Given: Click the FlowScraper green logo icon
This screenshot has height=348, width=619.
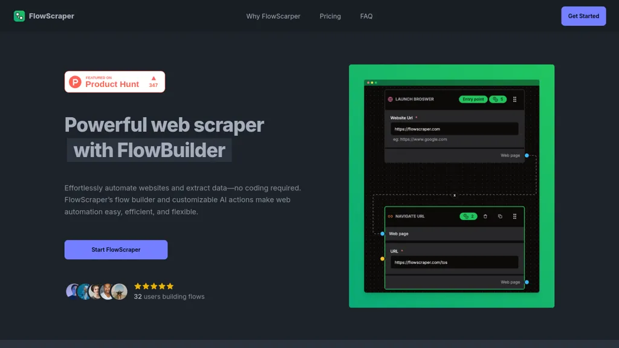Looking at the screenshot, I should (19, 16).
